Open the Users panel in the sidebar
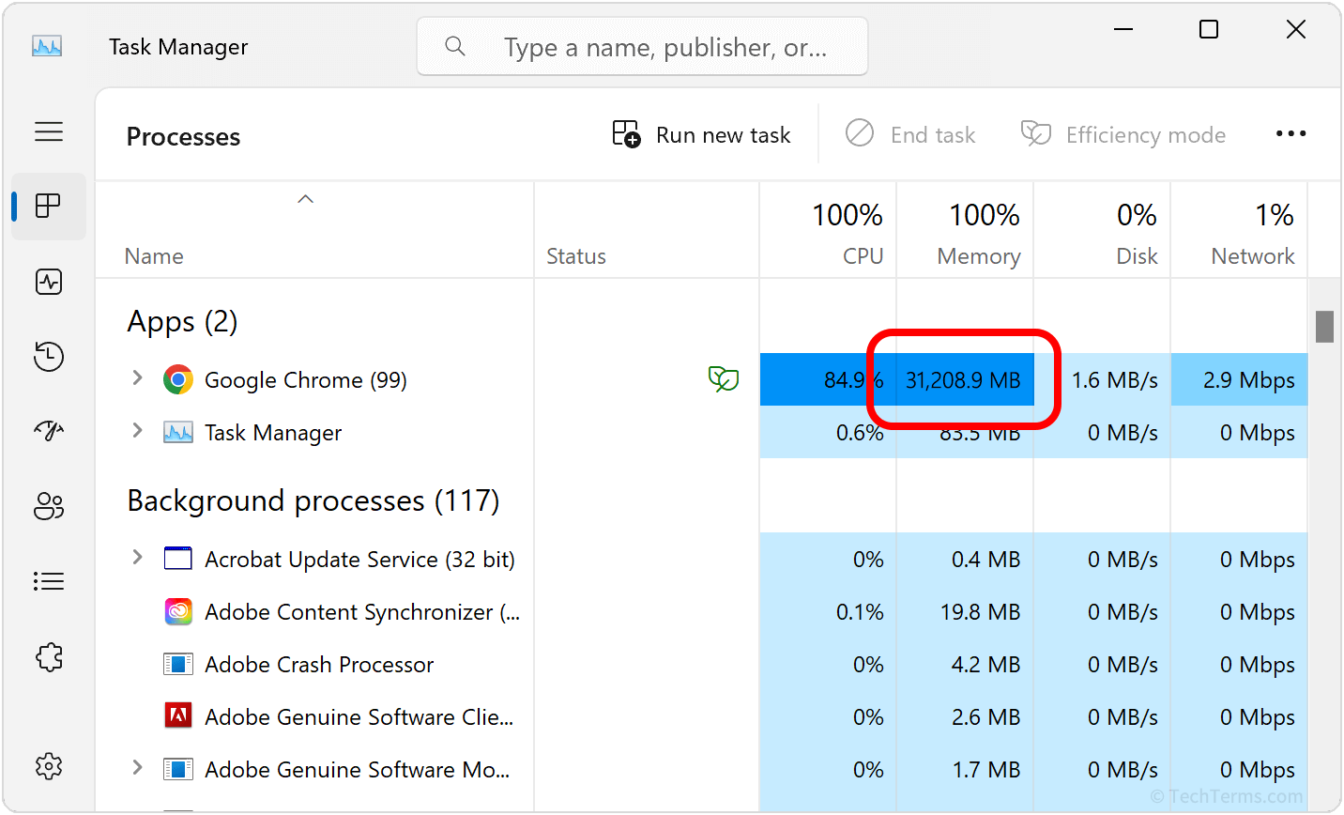Image resolution: width=1344 pixels, height=815 pixels. click(x=49, y=505)
